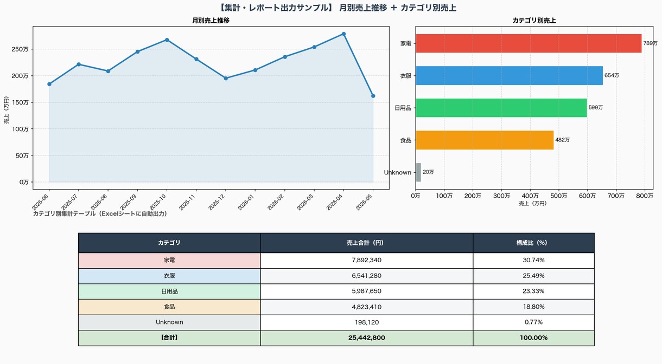Click the 100.00% total ratio cell
This screenshot has height=364, width=662.
tap(534, 338)
